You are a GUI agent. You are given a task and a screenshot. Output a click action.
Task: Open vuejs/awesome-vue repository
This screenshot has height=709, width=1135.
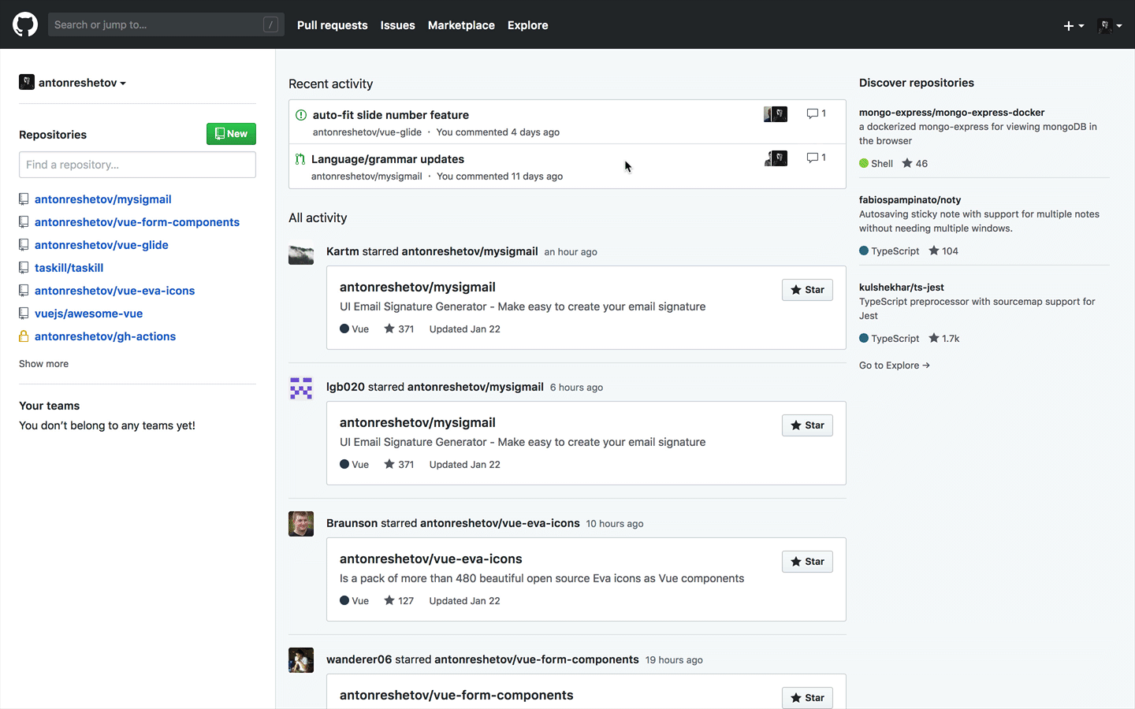click(x=88, y=314)
